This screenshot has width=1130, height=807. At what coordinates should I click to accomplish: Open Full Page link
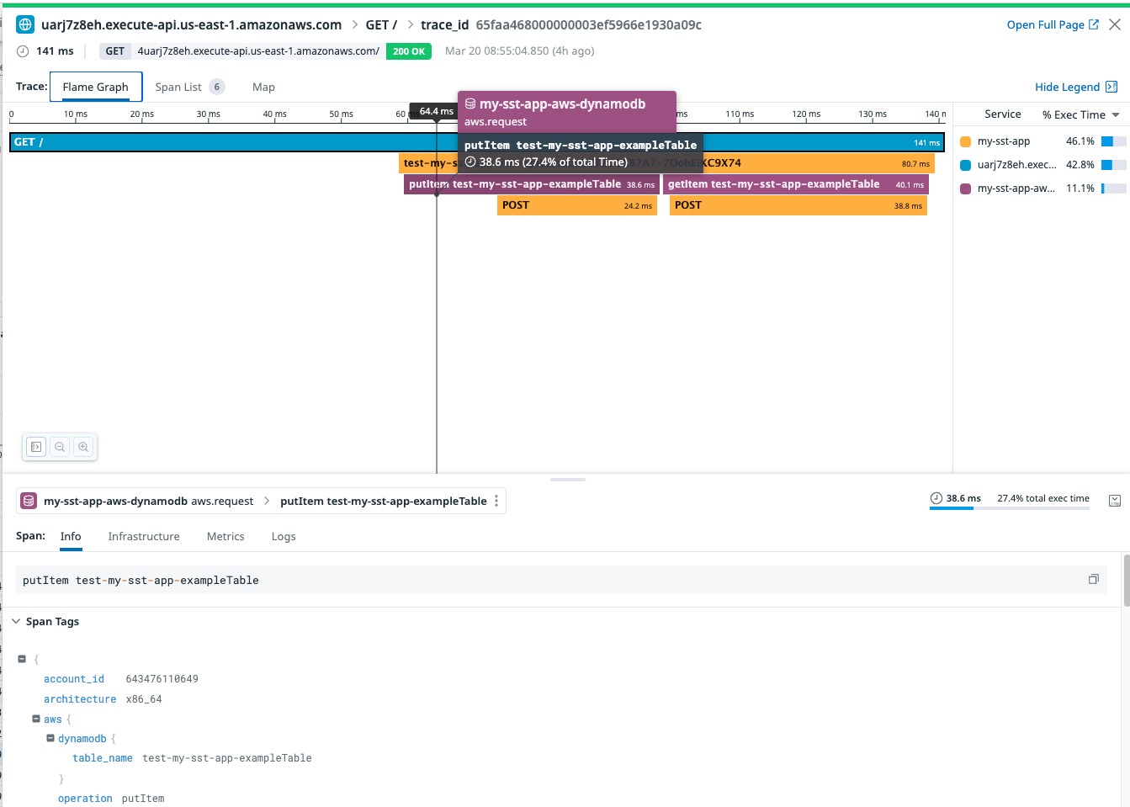click(1053, 24)
